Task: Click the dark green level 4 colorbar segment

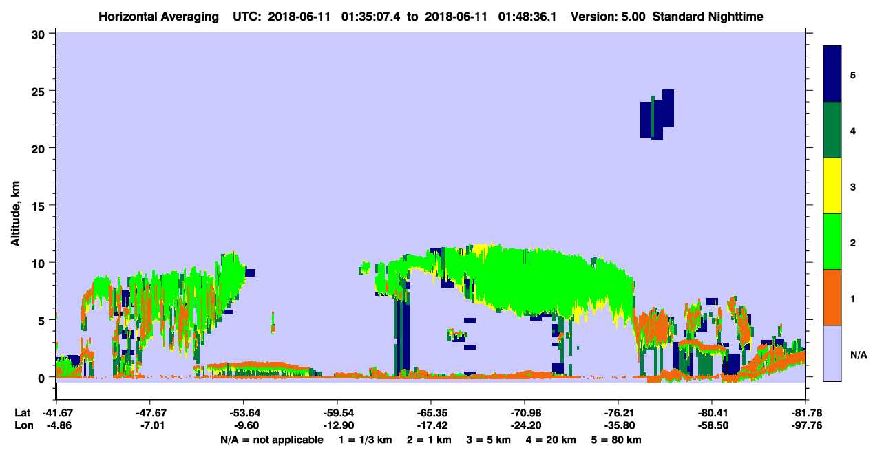Action: click(x=832, y=130)
